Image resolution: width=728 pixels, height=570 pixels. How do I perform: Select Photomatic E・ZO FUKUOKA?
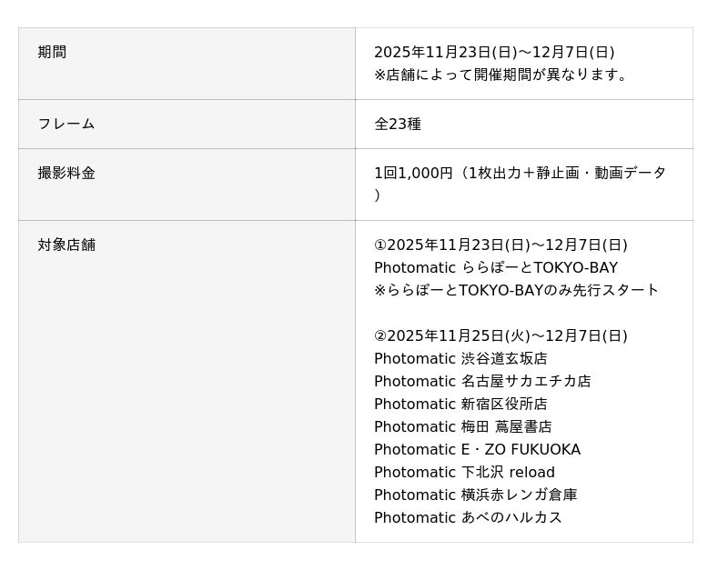coord(477,450)
